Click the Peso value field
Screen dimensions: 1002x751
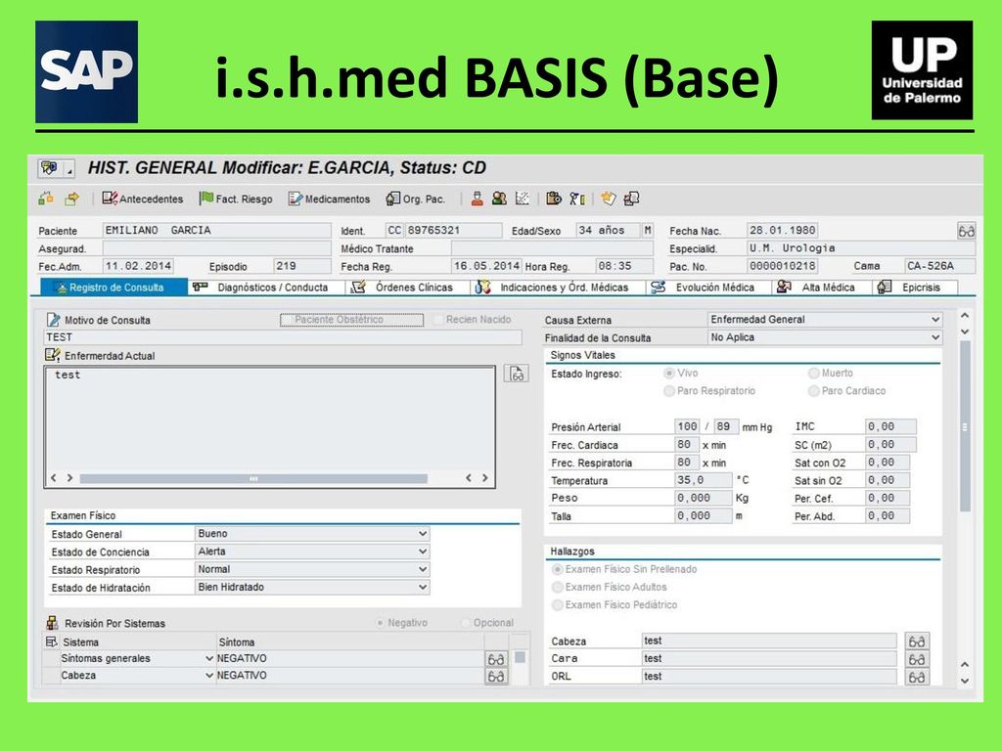click(x=703, y=498)
